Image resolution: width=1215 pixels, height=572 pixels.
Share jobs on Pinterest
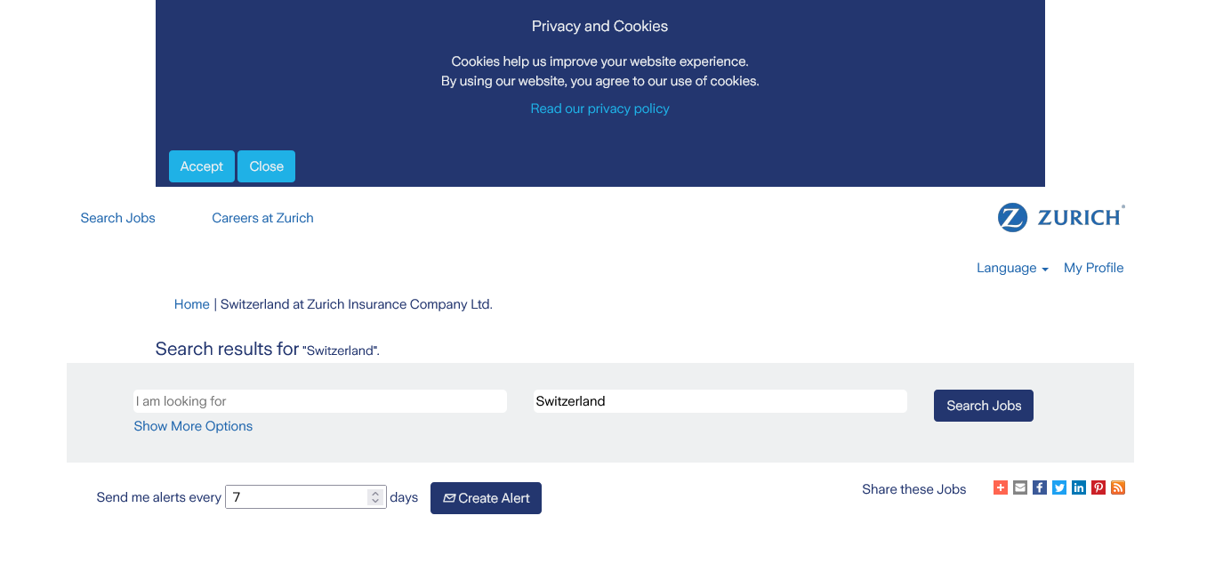1098,487
